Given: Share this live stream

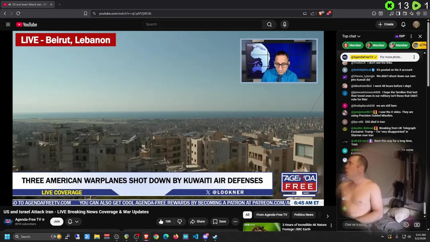Looking at the screenshot, I should tap(197, 221).
